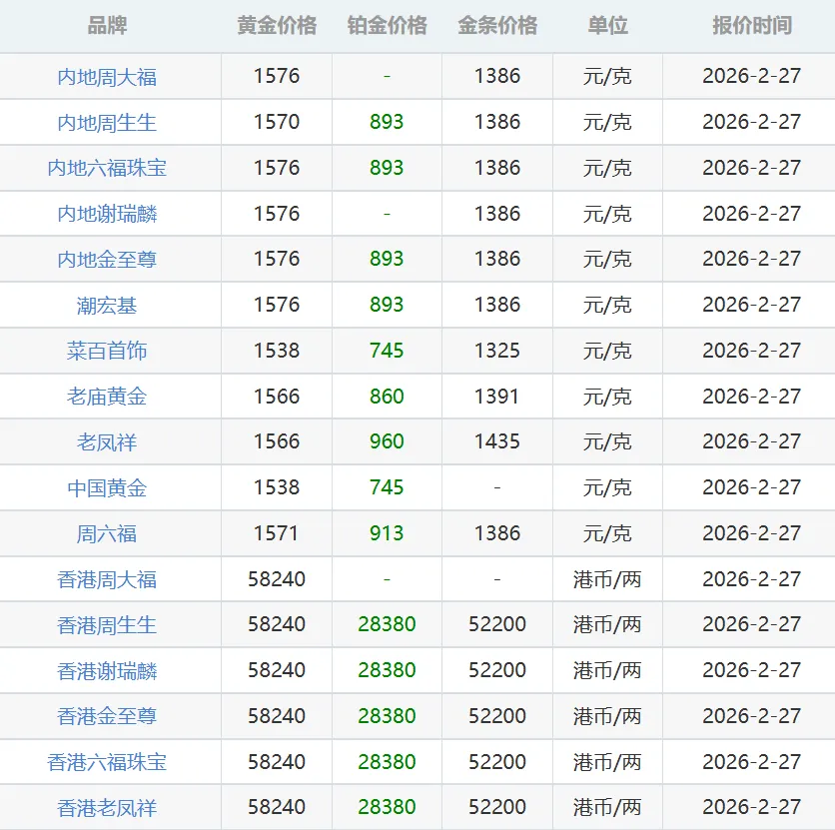
Task: Open the 香港金至尊 brand link
Action: click(107, 716)
